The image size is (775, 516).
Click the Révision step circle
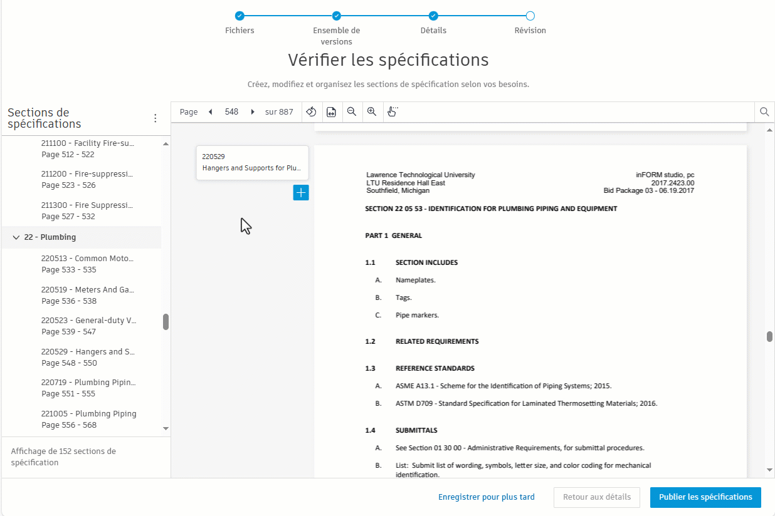click(x=530, y=16)
